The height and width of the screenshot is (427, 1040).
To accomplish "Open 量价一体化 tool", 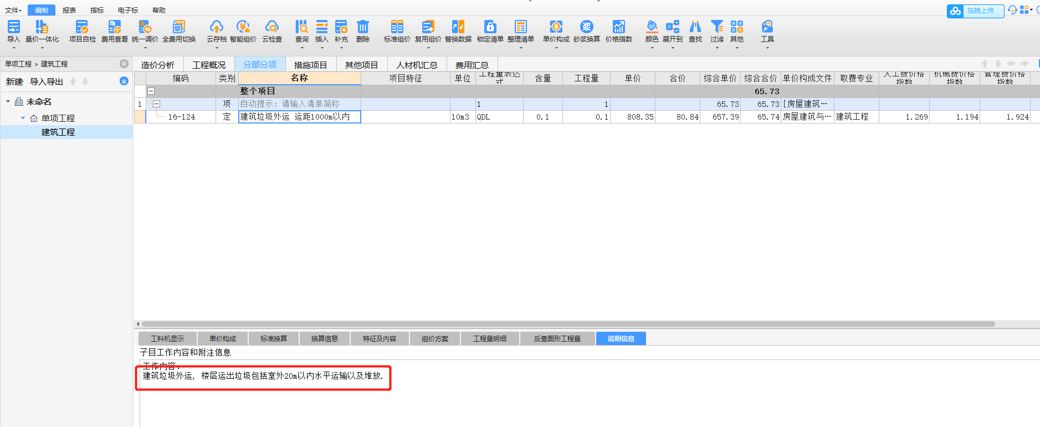I will [42, 27].
